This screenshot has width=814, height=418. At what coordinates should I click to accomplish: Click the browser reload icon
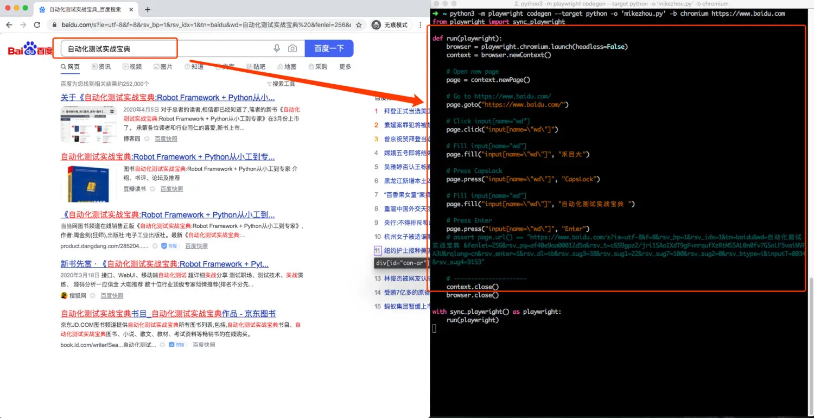tap(37, 24)
